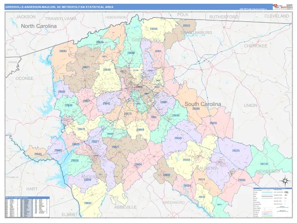This screenshot has height=223, width=297.
Task: Select ZIP code 29626 region label
Action: click(x=75, y=160)
